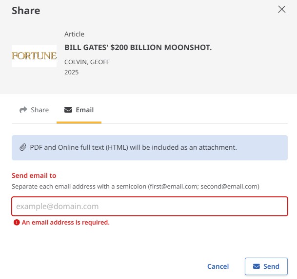The image size is (297, 279).
Task: Click the Fortune magazine logo thumbnail
Action: coord(34,56)
